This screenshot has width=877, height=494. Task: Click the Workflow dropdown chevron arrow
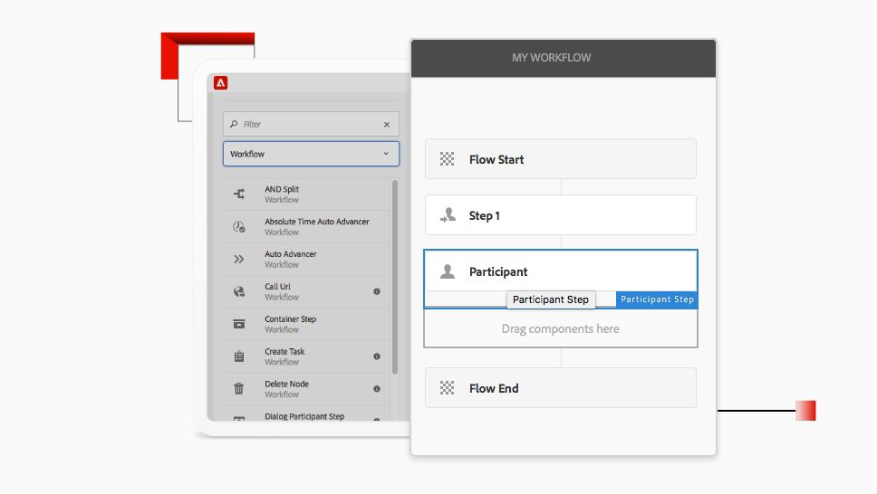pos(385,154)
